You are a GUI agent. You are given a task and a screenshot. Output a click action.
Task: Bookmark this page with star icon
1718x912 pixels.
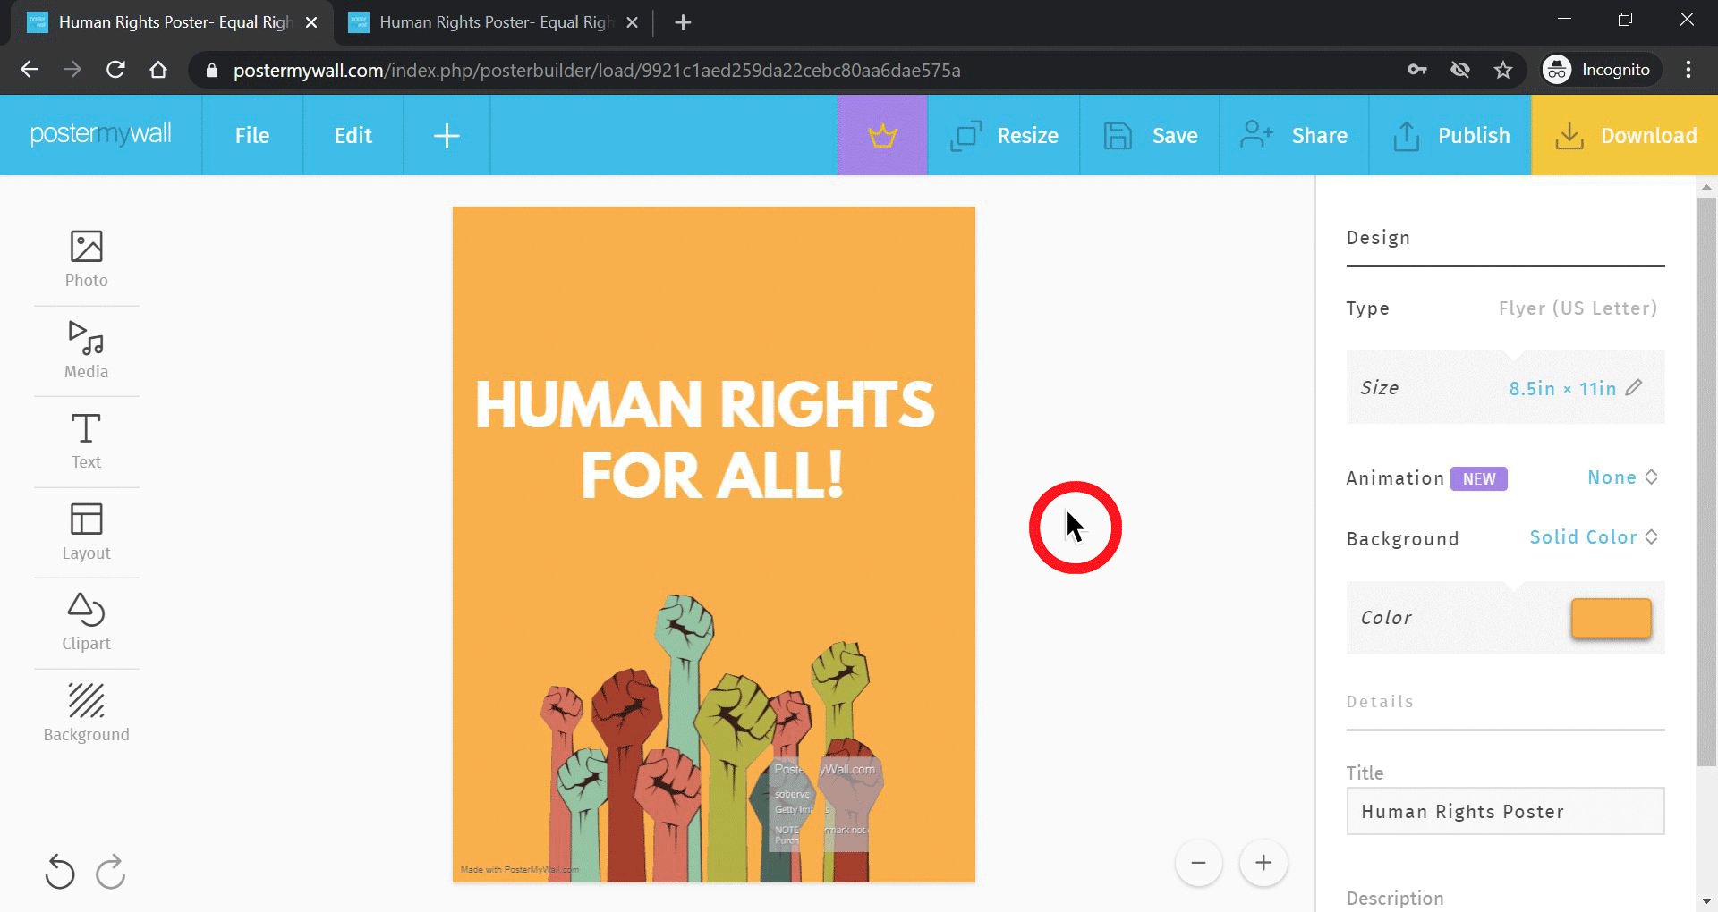1503,70
